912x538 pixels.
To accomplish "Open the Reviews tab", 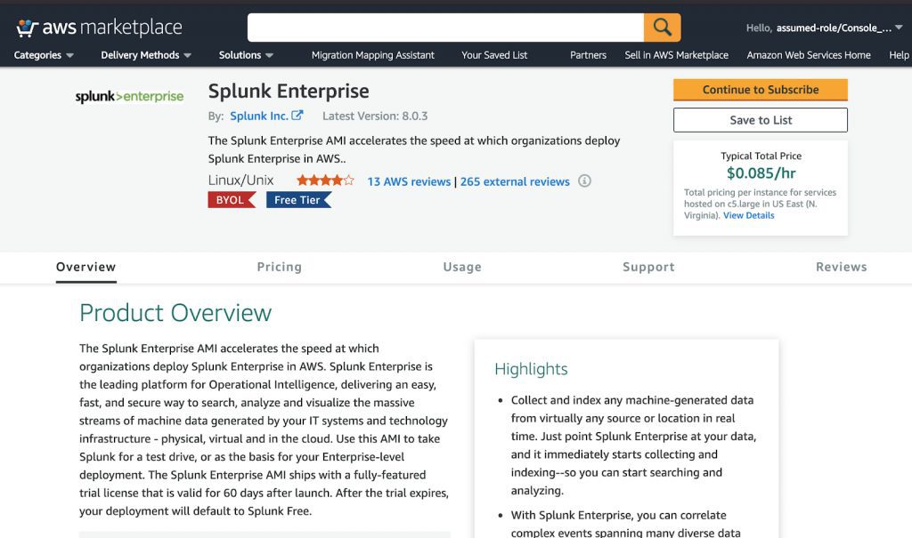I will pos(841,267).
